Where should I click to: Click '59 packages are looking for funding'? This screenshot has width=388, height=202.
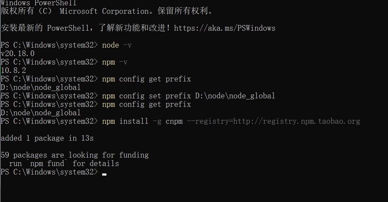tap(75, 155)
